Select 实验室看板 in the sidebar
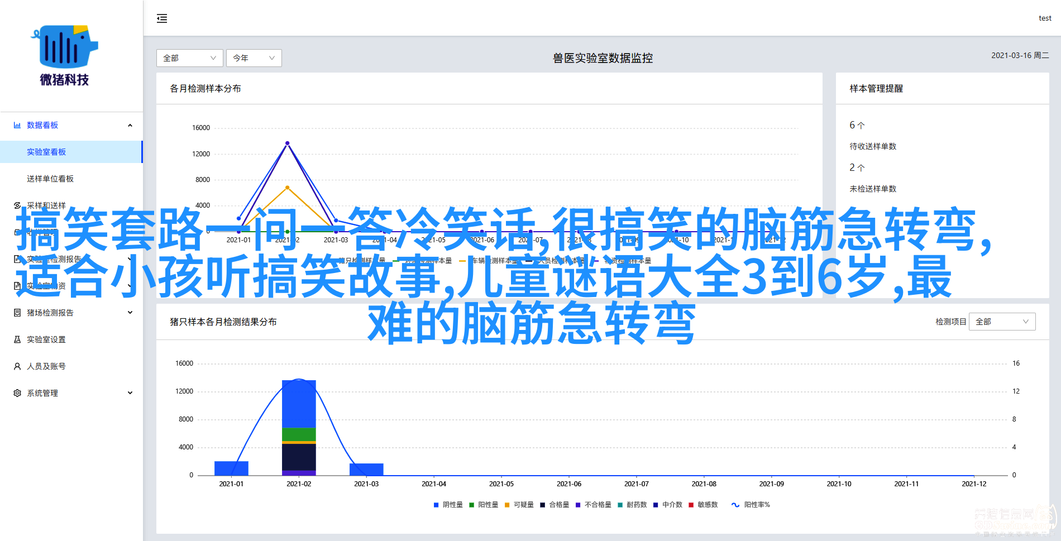1061x541 pixels. click(x=46, y=152)
